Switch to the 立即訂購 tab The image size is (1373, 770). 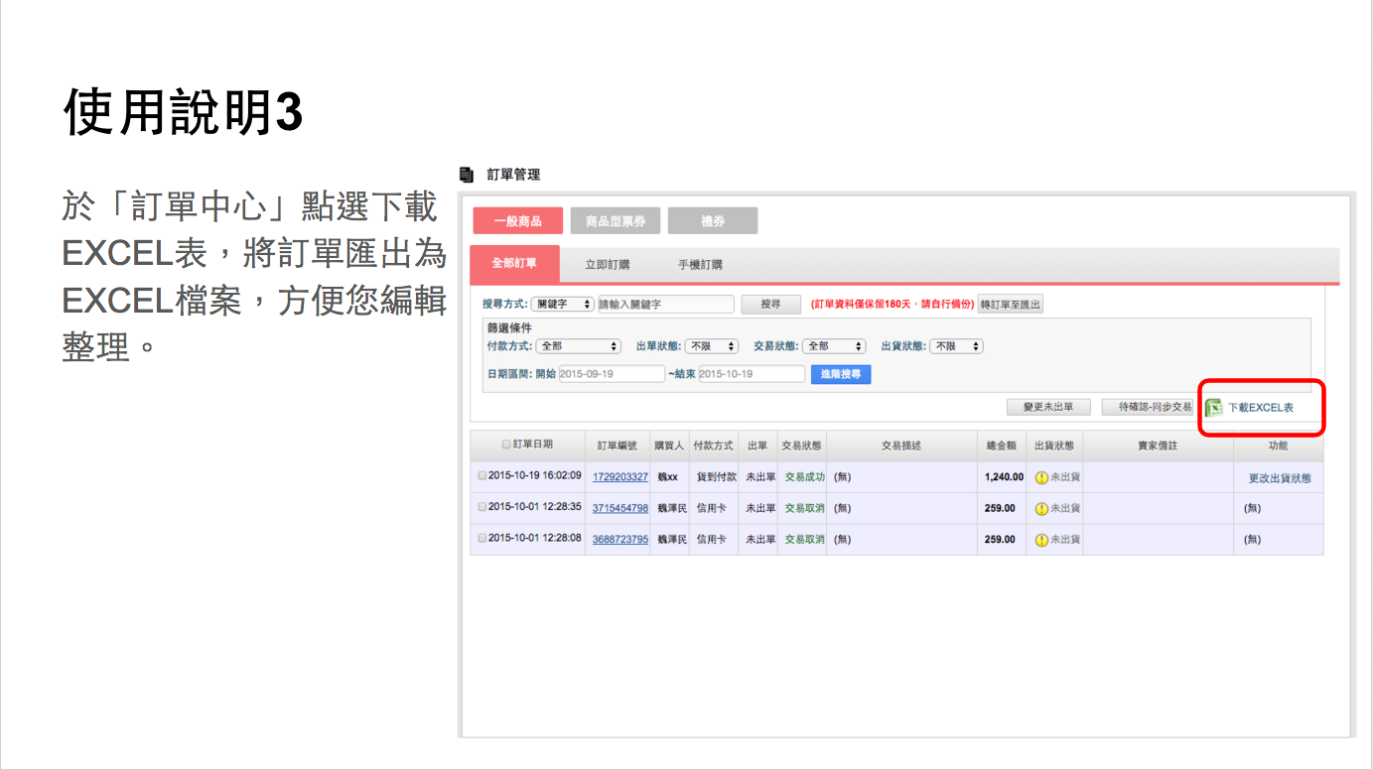(607, 265)
